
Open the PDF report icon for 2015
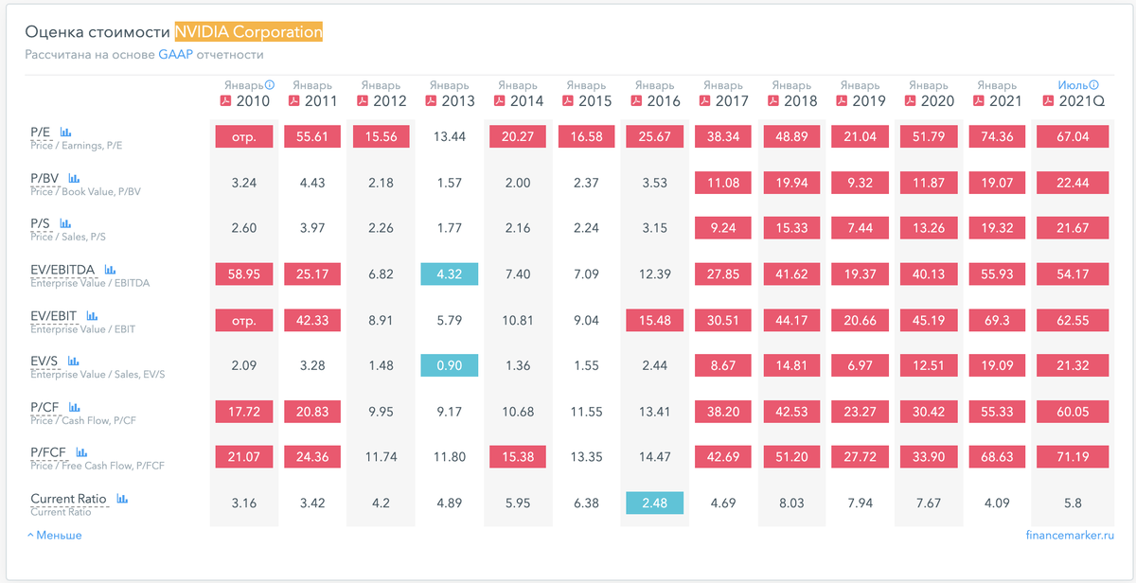568,100
